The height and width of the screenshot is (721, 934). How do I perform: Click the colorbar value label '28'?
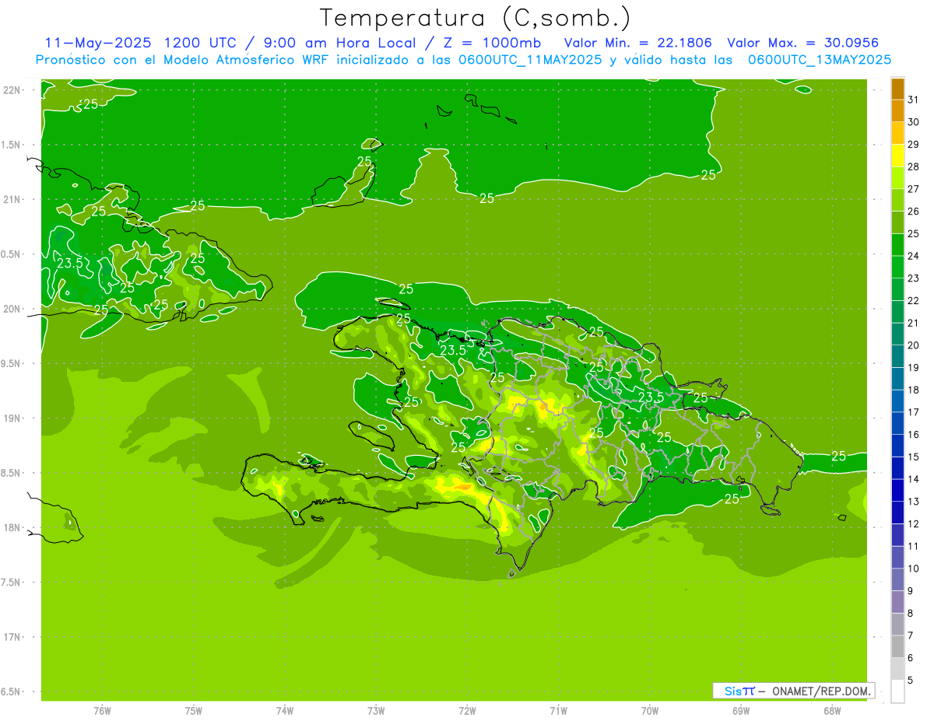[x=914, y=166]
